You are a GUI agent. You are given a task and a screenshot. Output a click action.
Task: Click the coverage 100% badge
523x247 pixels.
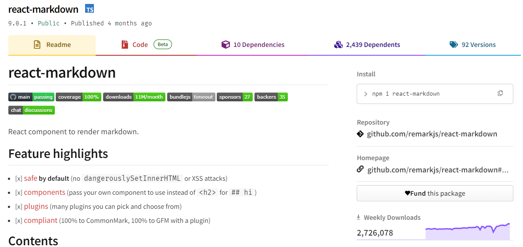click(79, 97)
